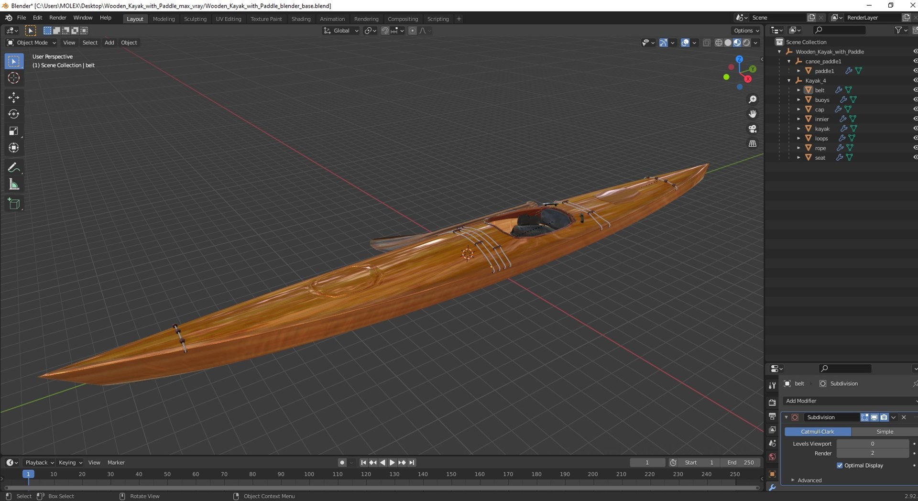Add a new workspace with plus button
918x501 pixels.
(459, 19)
